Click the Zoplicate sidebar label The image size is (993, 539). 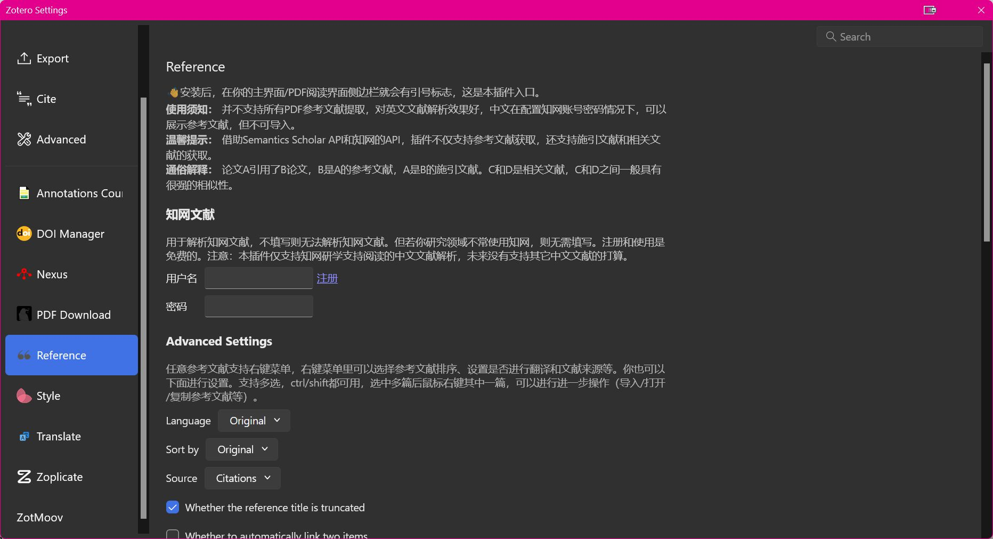[x=60, y=477]
